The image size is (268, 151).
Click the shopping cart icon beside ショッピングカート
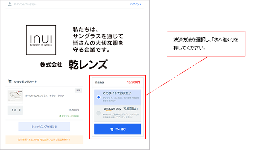10,81
